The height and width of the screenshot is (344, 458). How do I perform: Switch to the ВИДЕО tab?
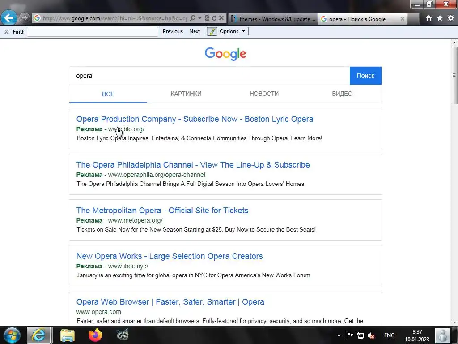click(x=342, y=94)
